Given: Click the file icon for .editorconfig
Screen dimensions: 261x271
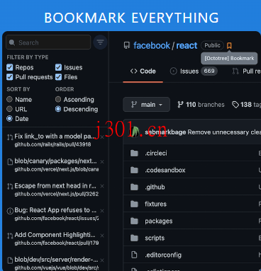Looking at the screenshot, I should pos(134,255).
